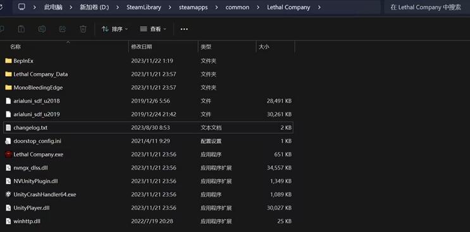Click the Rename toolbar icon
Image resolution: width=470 pixels, height=232 pixels.
coord(42,29)
